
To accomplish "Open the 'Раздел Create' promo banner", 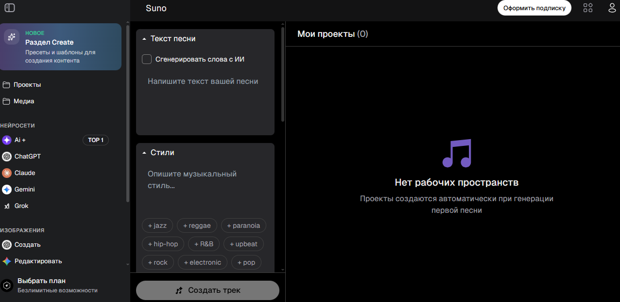I will [61, 47].
